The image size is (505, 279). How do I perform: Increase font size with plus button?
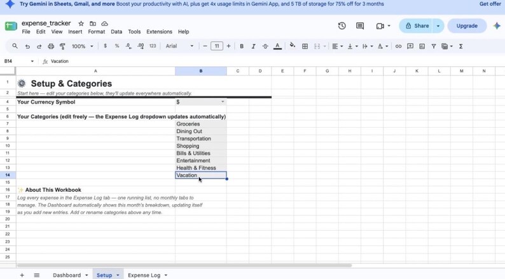(228, 46)
